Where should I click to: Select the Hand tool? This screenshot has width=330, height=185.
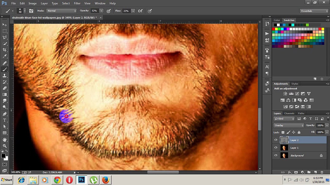point(5,140)
